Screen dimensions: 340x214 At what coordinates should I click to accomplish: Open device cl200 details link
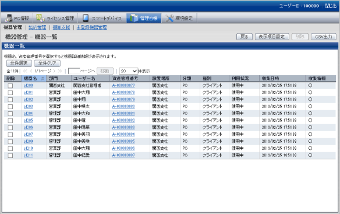pos(28,86)
